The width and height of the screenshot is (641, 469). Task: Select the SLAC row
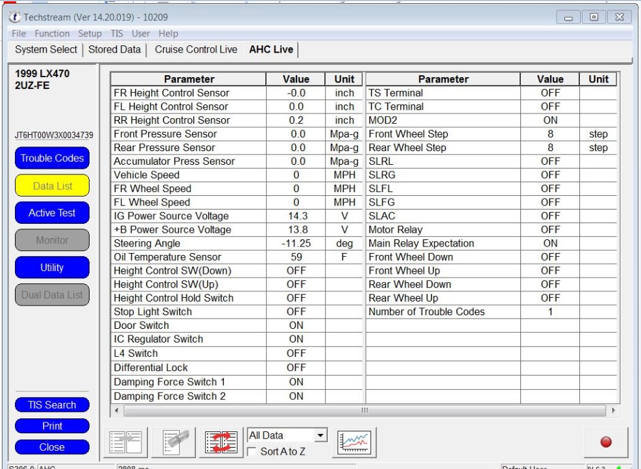coord(491,216)
